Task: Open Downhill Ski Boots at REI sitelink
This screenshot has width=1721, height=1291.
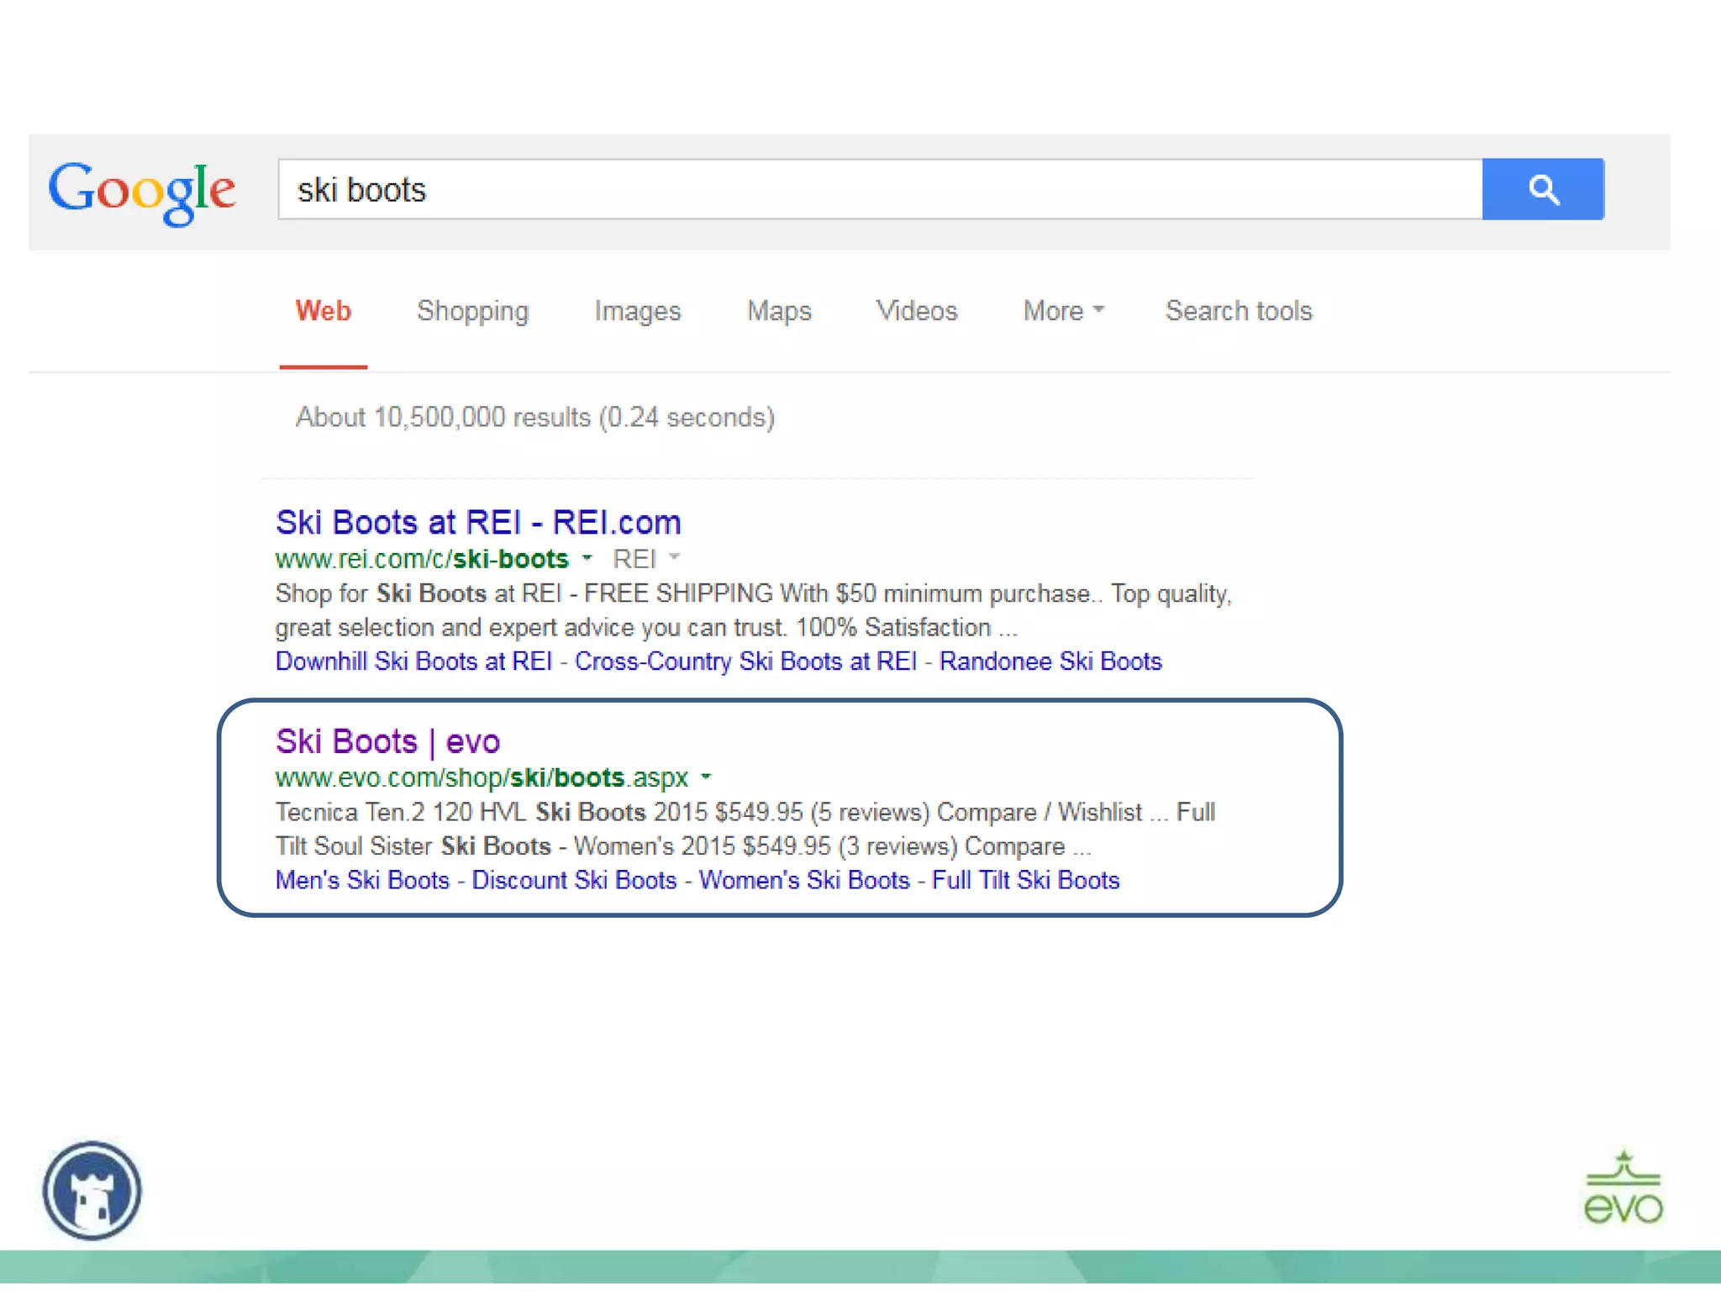Action: 413,661
